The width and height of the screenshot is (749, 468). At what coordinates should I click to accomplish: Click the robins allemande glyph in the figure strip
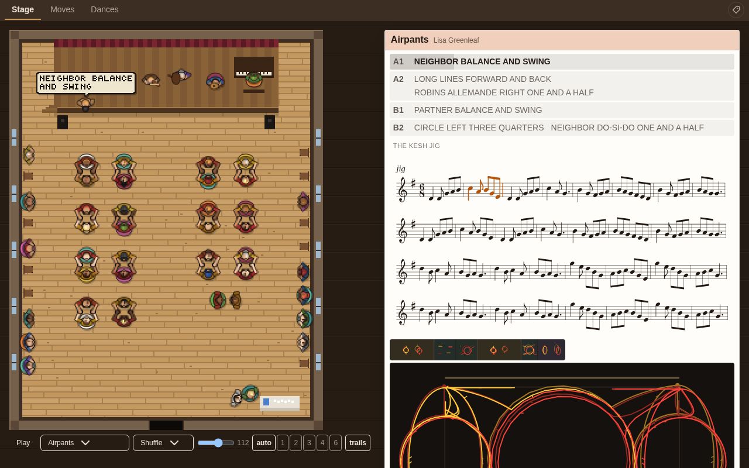(466, 350)
